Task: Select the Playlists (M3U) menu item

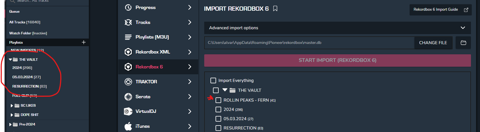Action: [158, 37]
